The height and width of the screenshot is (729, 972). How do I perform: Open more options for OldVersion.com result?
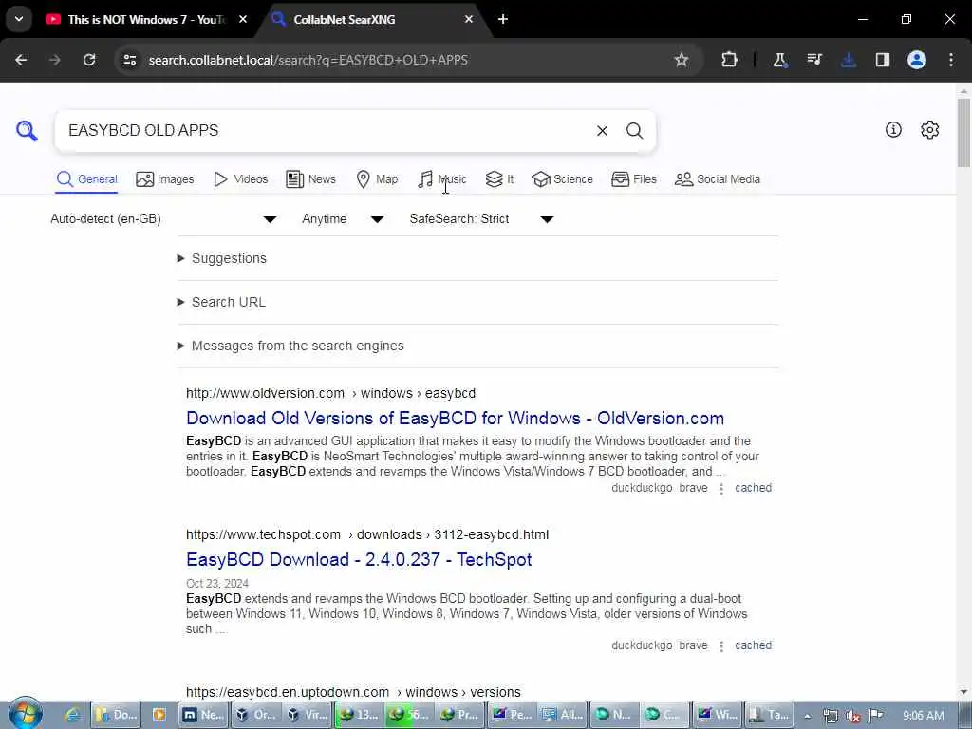point(721,489)
